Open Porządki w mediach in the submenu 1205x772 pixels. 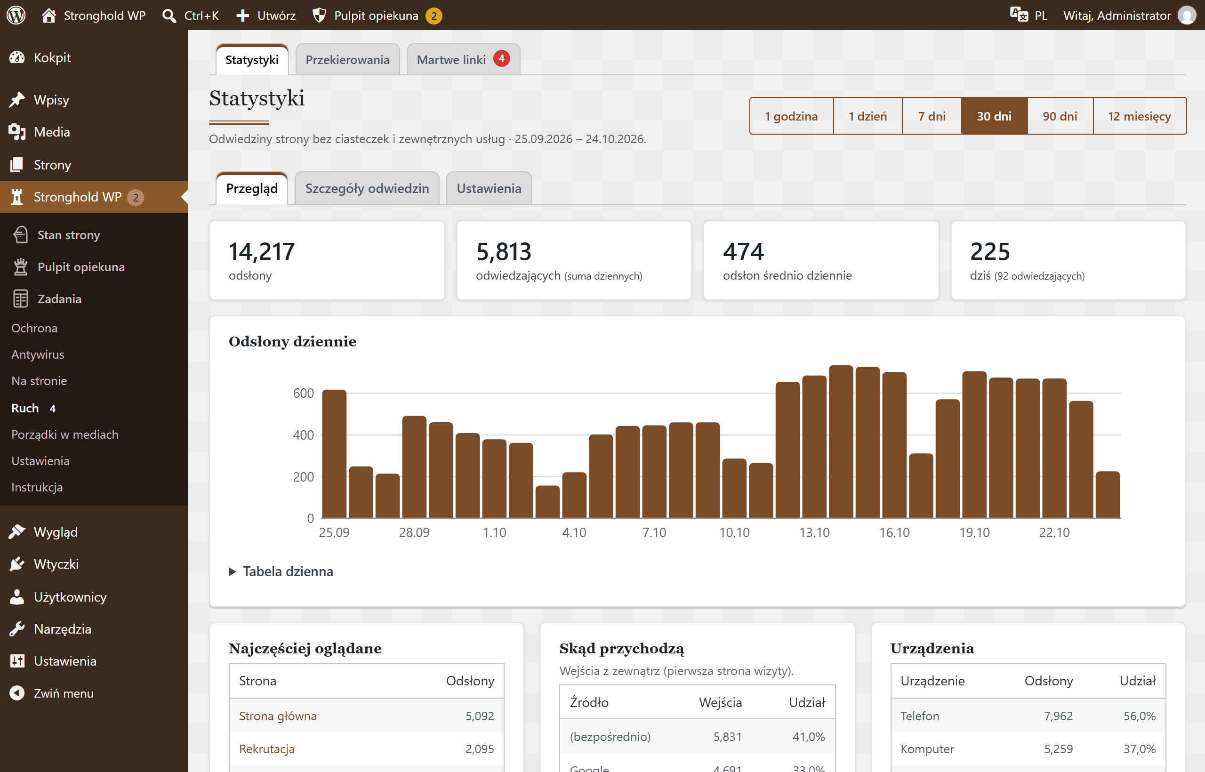tap(64, 434)
